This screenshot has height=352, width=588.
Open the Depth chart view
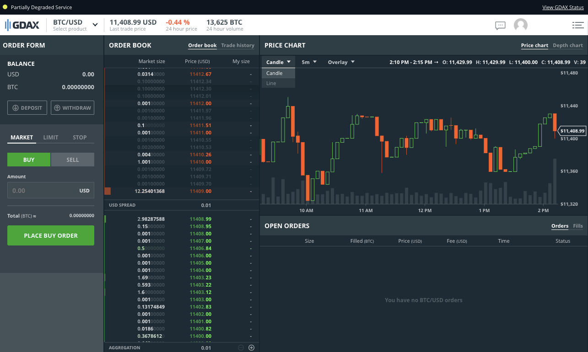(567, 45)
